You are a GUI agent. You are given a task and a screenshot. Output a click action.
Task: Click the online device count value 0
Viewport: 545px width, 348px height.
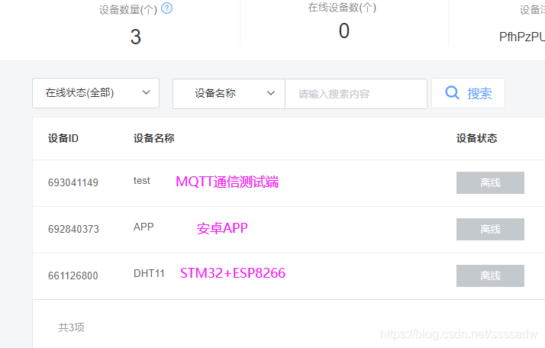tap(344, 31)
